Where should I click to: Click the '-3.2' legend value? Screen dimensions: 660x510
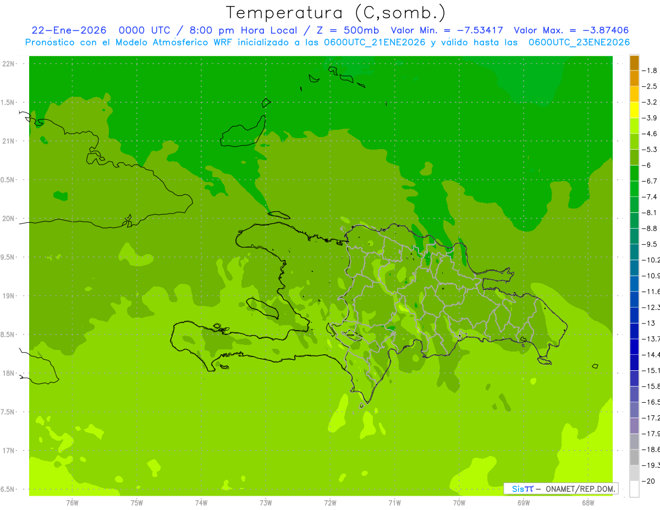pyautogui.click(x=650, y=102)
